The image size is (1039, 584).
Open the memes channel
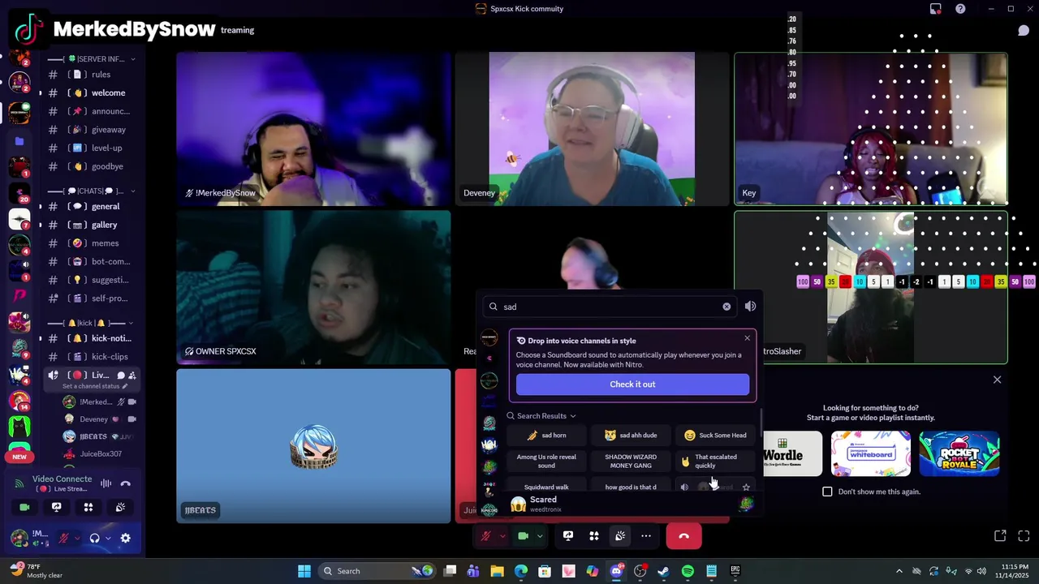click(x=91, y=243)
